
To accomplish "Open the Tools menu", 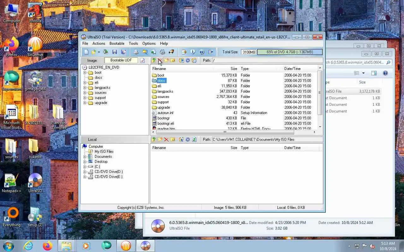I will pyautogui.click(x=133, y=43).
